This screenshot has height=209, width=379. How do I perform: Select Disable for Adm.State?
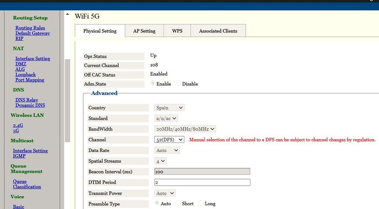coord(179,84)
